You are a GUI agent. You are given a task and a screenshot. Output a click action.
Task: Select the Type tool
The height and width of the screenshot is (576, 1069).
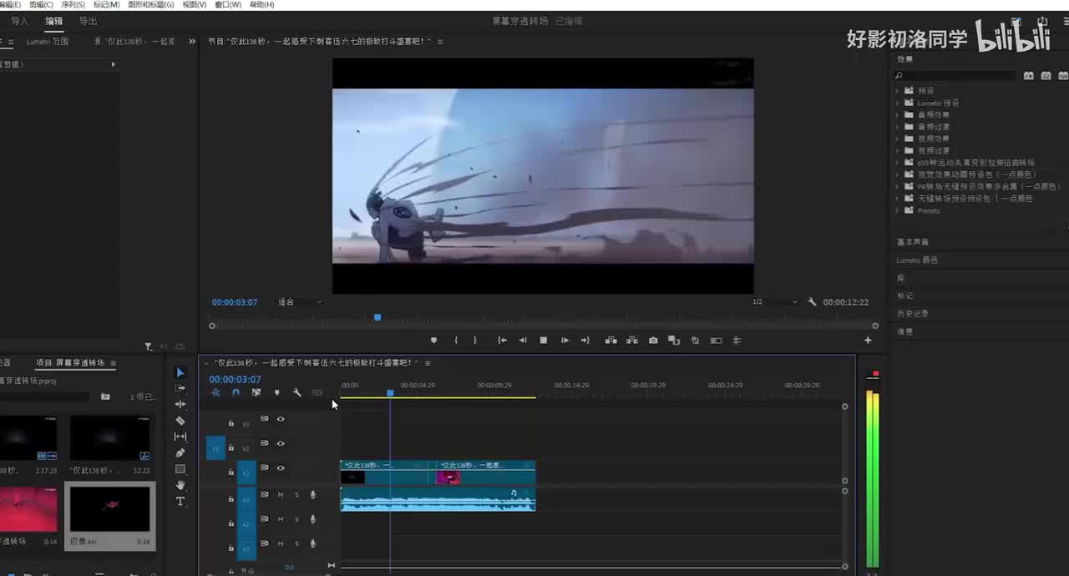(x=180, y=501)
